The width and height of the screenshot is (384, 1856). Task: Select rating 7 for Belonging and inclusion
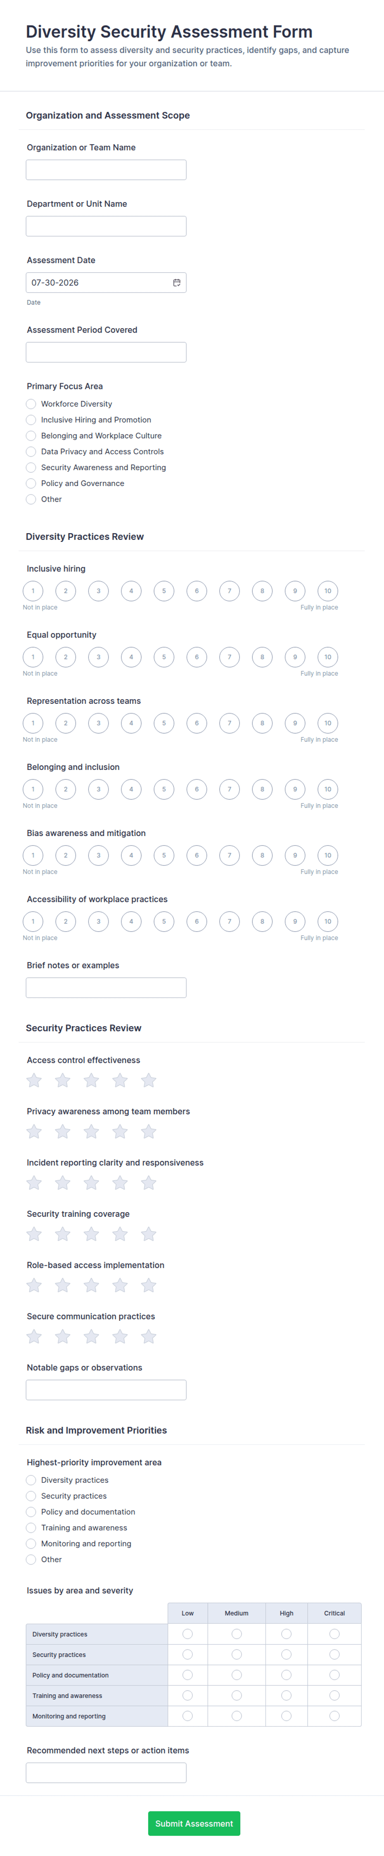pyautogui.click(x=229, y=789)
